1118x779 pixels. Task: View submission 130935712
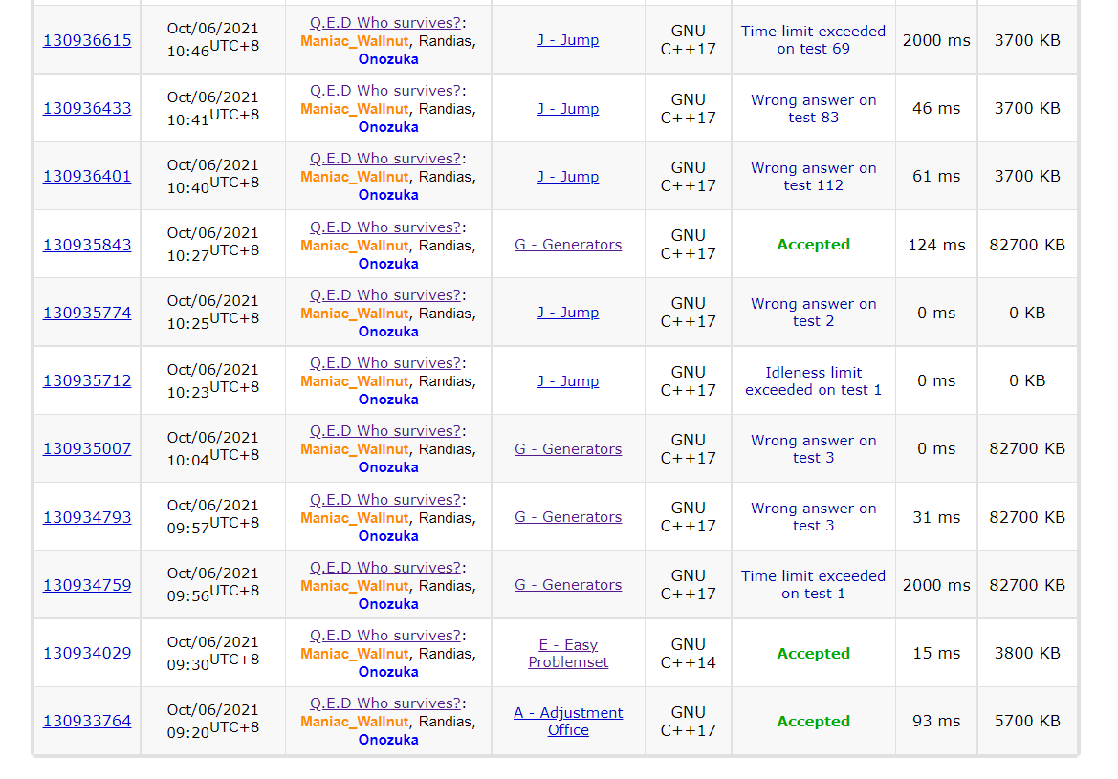(87, 380)
